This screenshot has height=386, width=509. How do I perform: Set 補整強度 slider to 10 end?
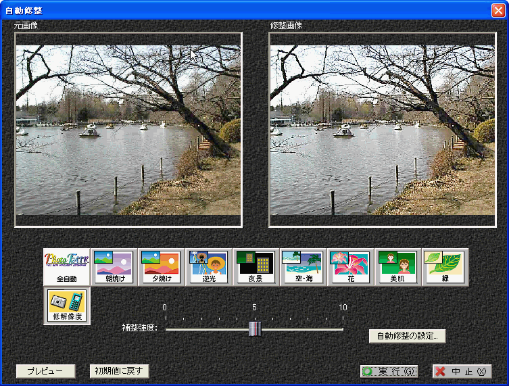[x=343, y=329]
